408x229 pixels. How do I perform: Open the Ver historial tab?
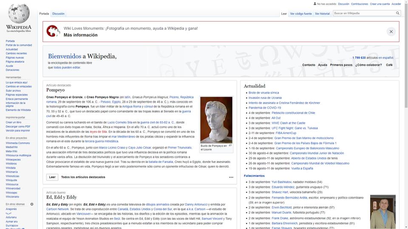tap(322, 14)
